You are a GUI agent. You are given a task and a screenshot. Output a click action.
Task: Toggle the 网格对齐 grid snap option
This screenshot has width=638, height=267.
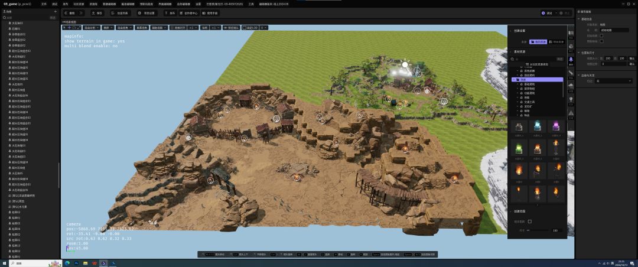[178, 28]
